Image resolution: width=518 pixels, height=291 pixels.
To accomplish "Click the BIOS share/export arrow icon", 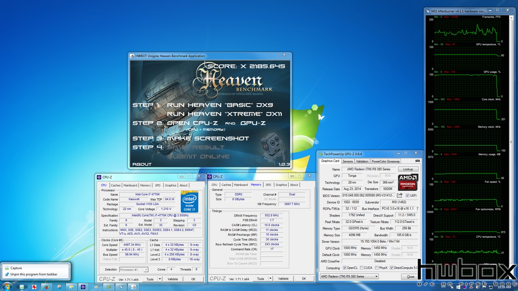I will click(399, 196).
